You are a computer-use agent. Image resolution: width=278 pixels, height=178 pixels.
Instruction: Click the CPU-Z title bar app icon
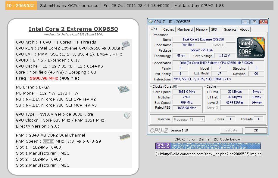click(151, 22)
